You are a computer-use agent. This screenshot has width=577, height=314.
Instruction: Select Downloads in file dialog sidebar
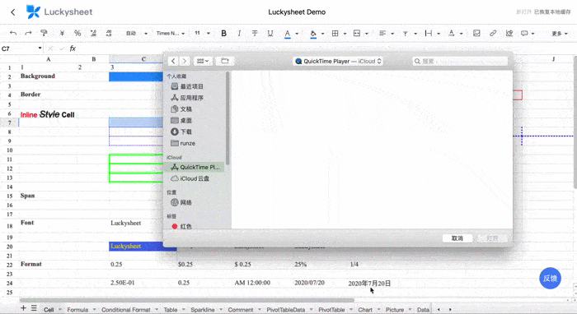181,132
